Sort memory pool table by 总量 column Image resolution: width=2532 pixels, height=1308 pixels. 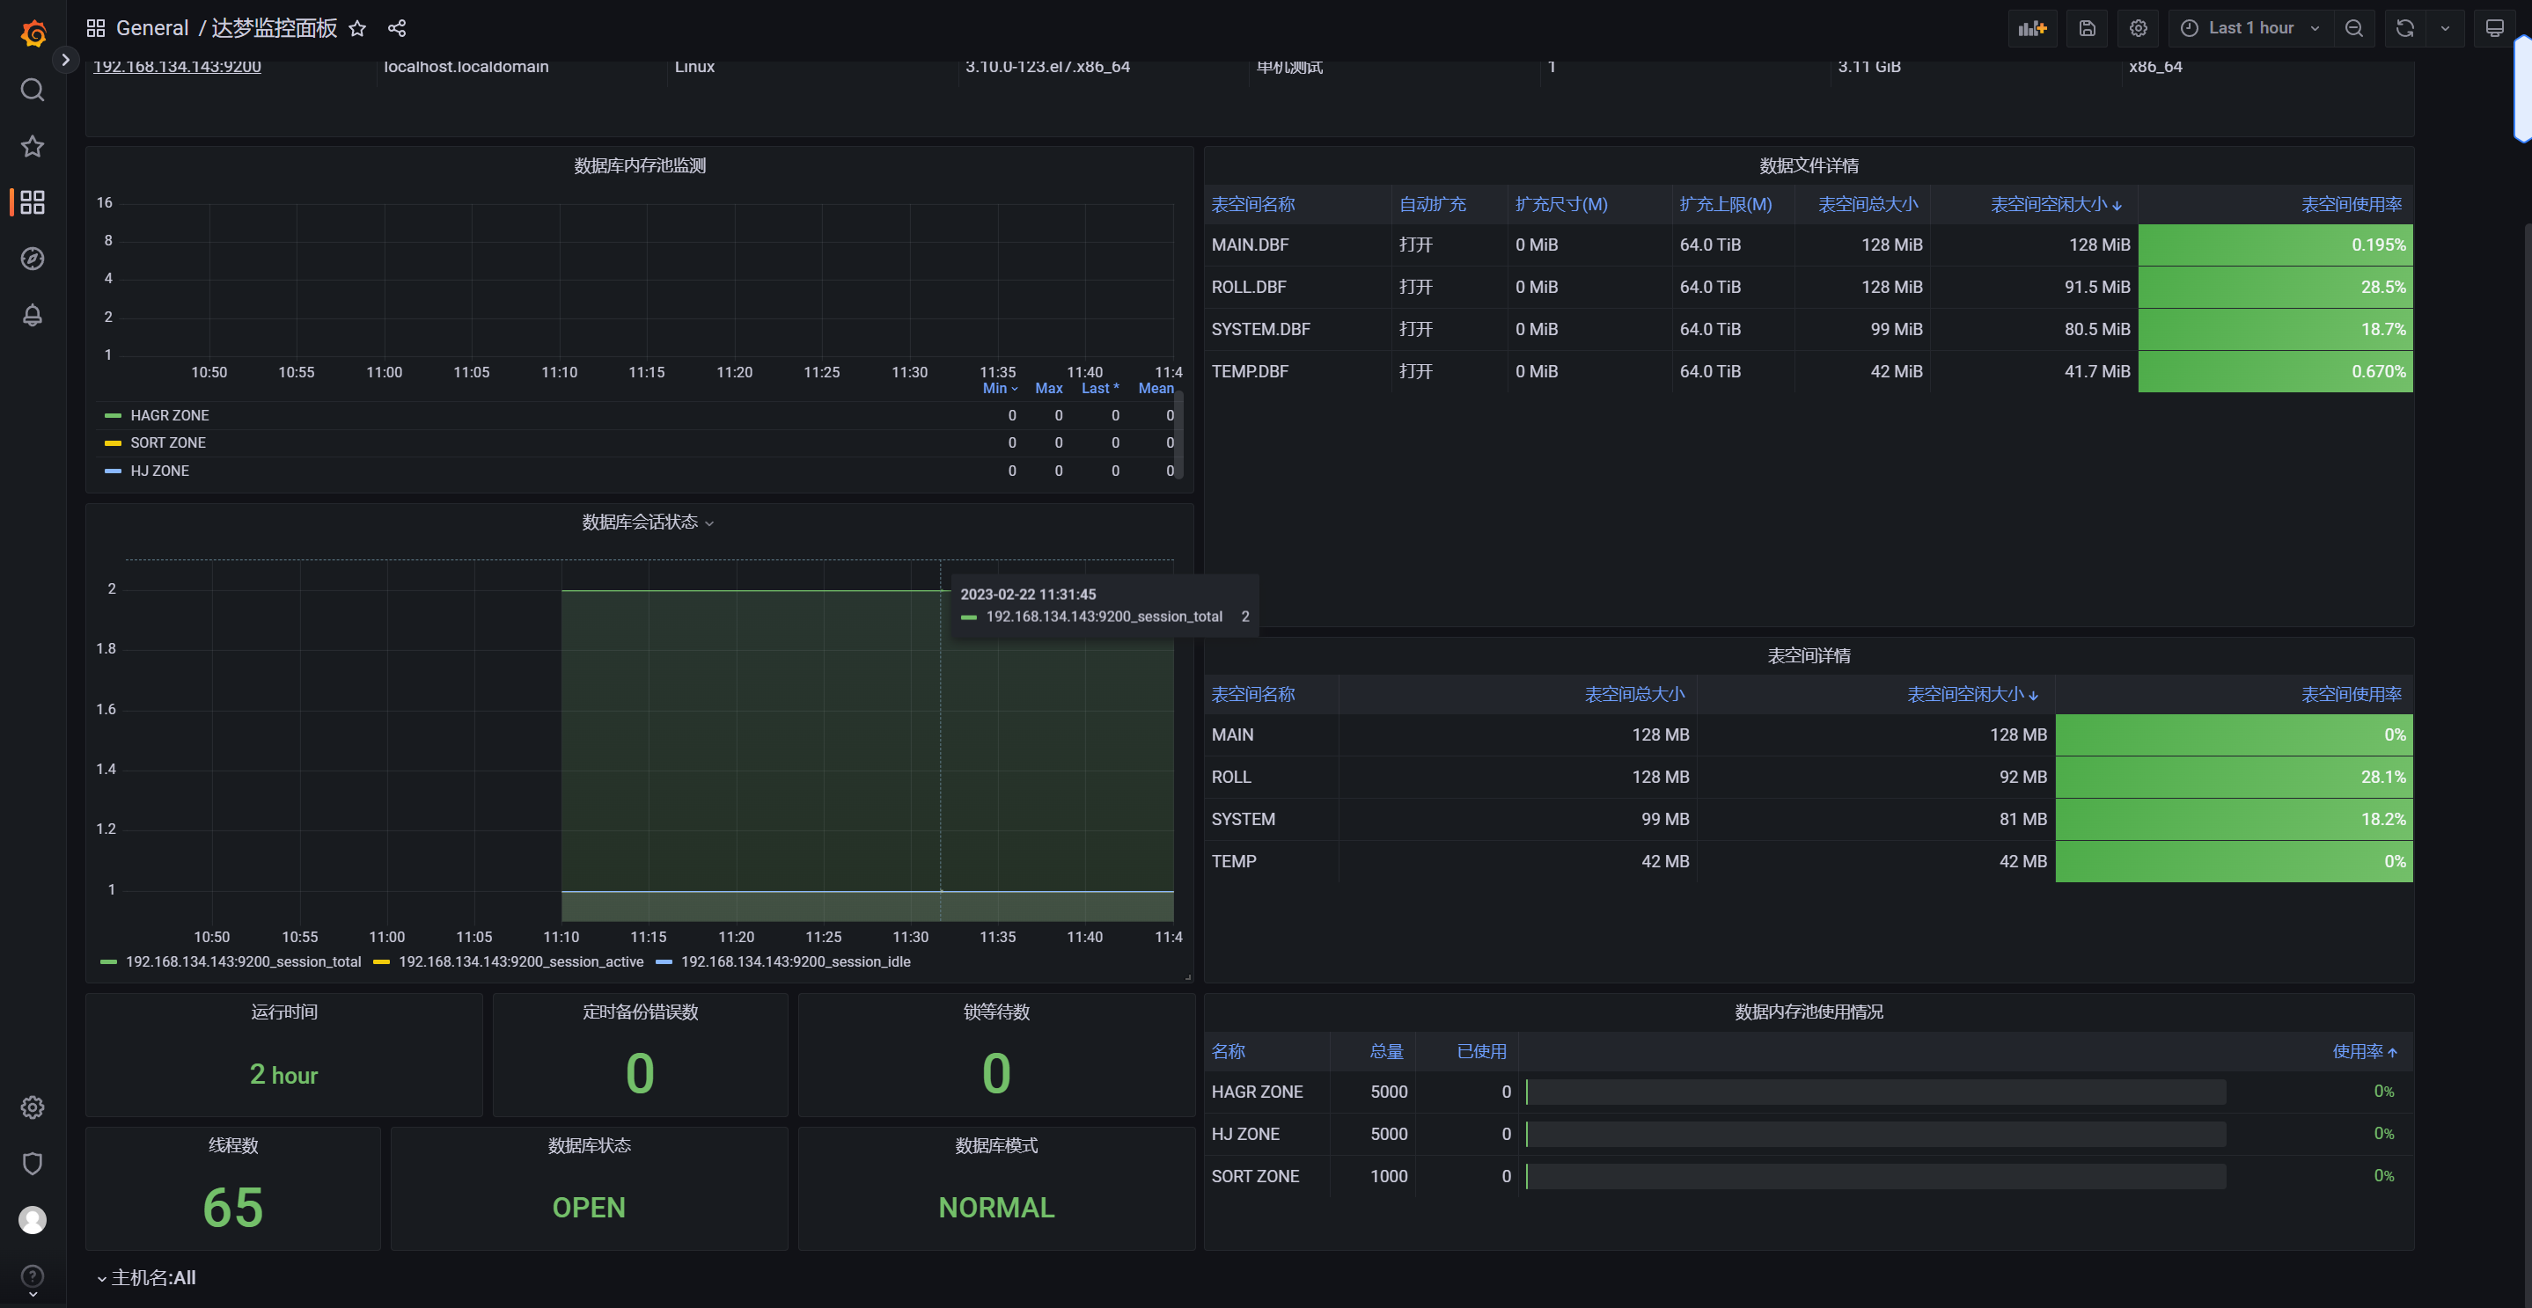1386,1051
